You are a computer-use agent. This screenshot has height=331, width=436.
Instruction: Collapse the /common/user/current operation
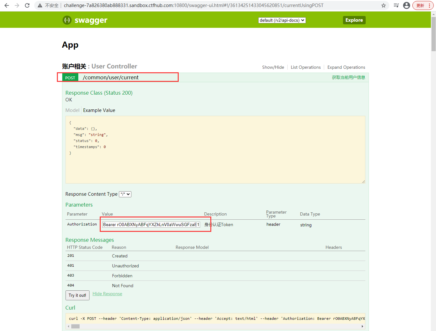pyautogui.click(x=111, y=77)
